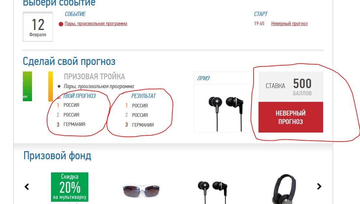This screenshot has height=204, width=360.
Task: Select the 12 Февраля calendar date tile
Action: pyautogui.click(x=38, y=27)
